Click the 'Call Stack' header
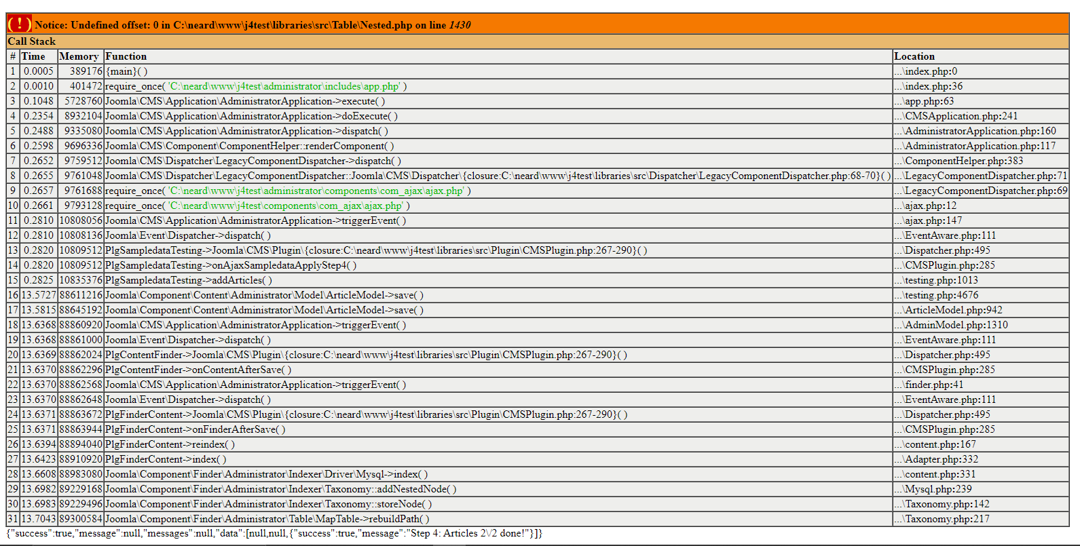Image resolution: width=1080 pixels, height=546 pixels. tap(31, 41)
